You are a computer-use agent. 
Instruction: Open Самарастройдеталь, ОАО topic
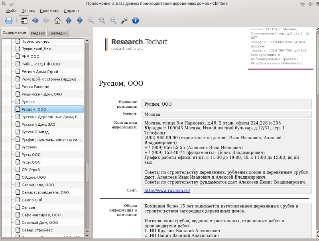pos(45,192)
